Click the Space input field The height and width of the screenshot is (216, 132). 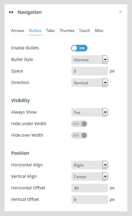click(x=90, y=71)
